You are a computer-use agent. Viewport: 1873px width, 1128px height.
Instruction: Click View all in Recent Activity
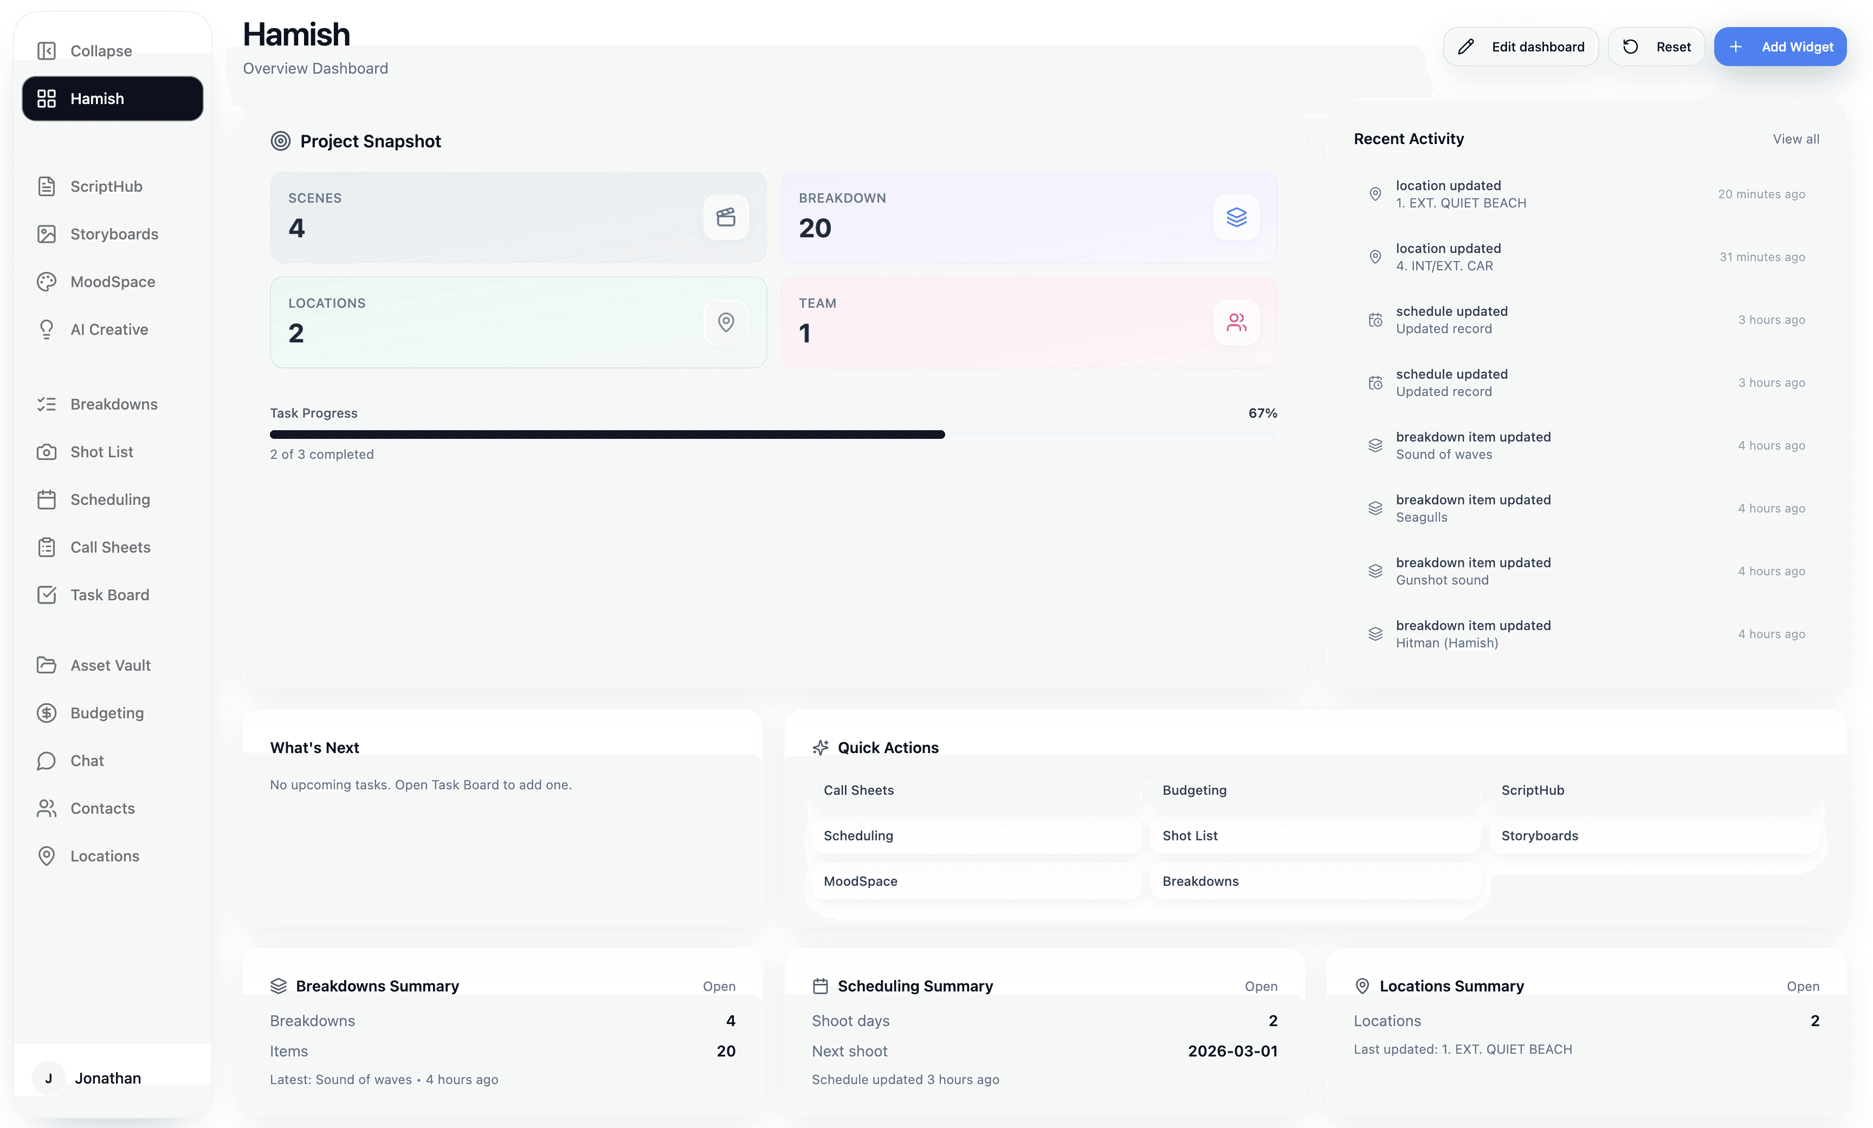1796,139
